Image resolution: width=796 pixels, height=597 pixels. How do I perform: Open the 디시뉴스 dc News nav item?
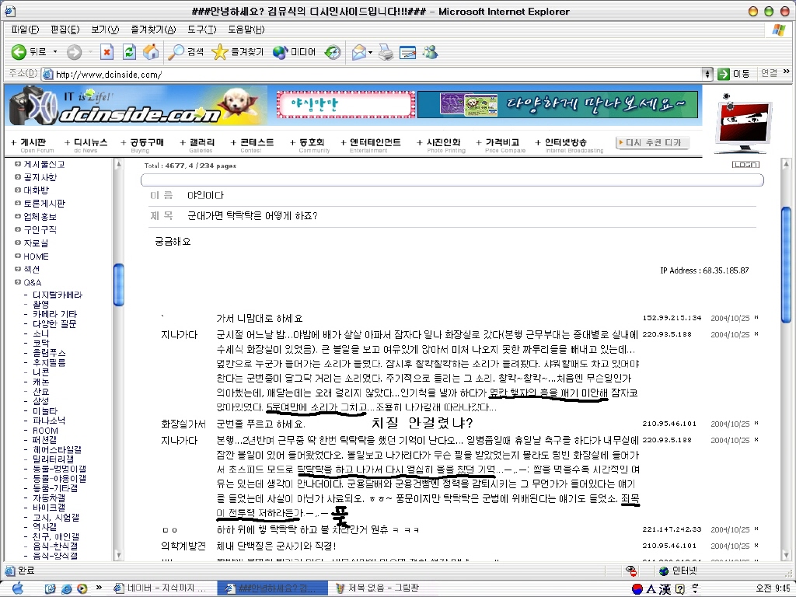tap(86, 145)
